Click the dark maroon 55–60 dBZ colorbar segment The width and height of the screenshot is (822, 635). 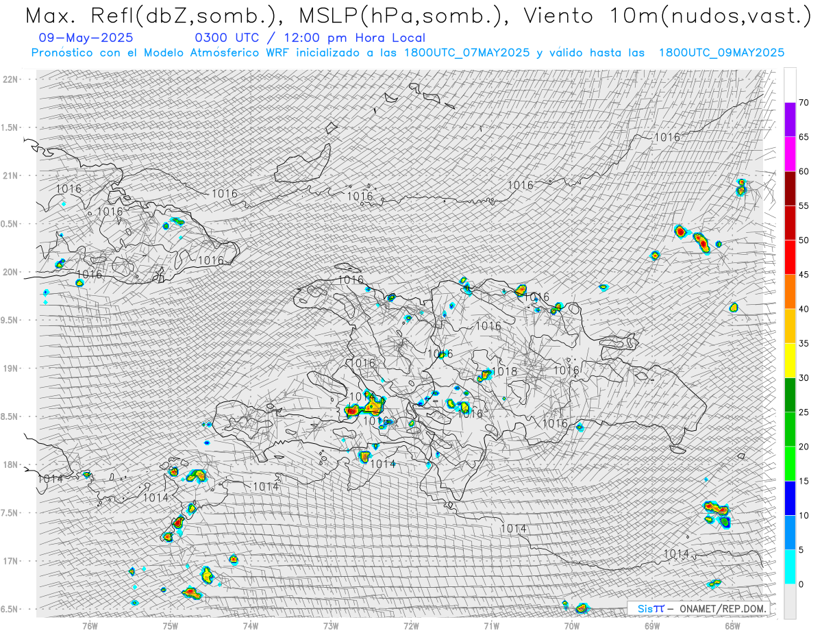[790, 188]
